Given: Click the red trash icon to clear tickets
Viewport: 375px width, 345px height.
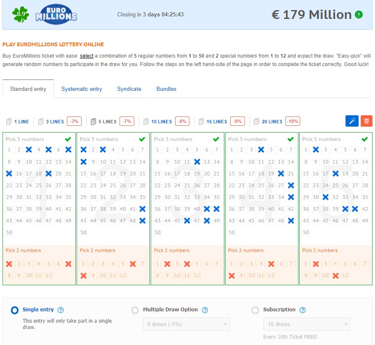Looking at the screenshot, I should pyautogui.click(x=367, y=121).
